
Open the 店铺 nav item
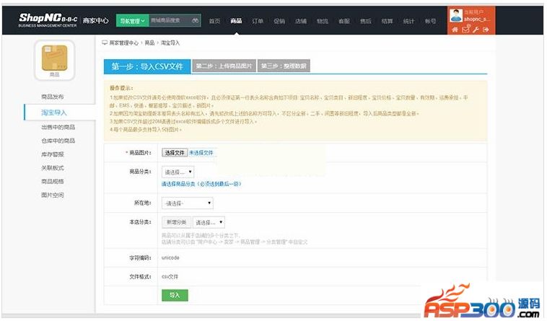301,21
